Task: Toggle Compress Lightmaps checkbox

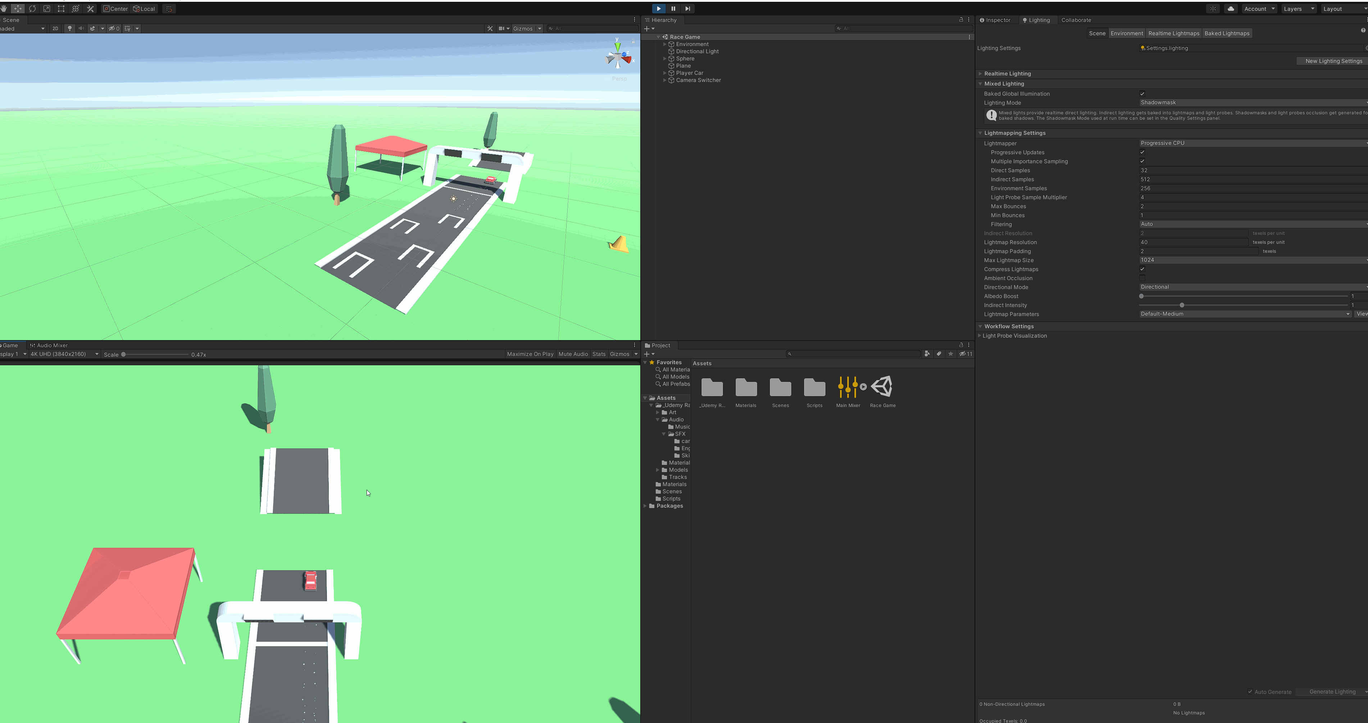Action: point(1142,269)
